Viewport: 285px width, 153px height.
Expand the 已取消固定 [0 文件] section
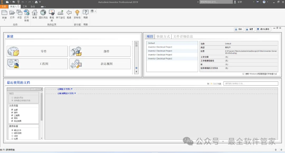(66, 93)
